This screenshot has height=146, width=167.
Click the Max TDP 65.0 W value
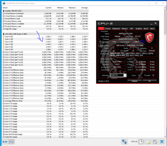coord(138,36)
